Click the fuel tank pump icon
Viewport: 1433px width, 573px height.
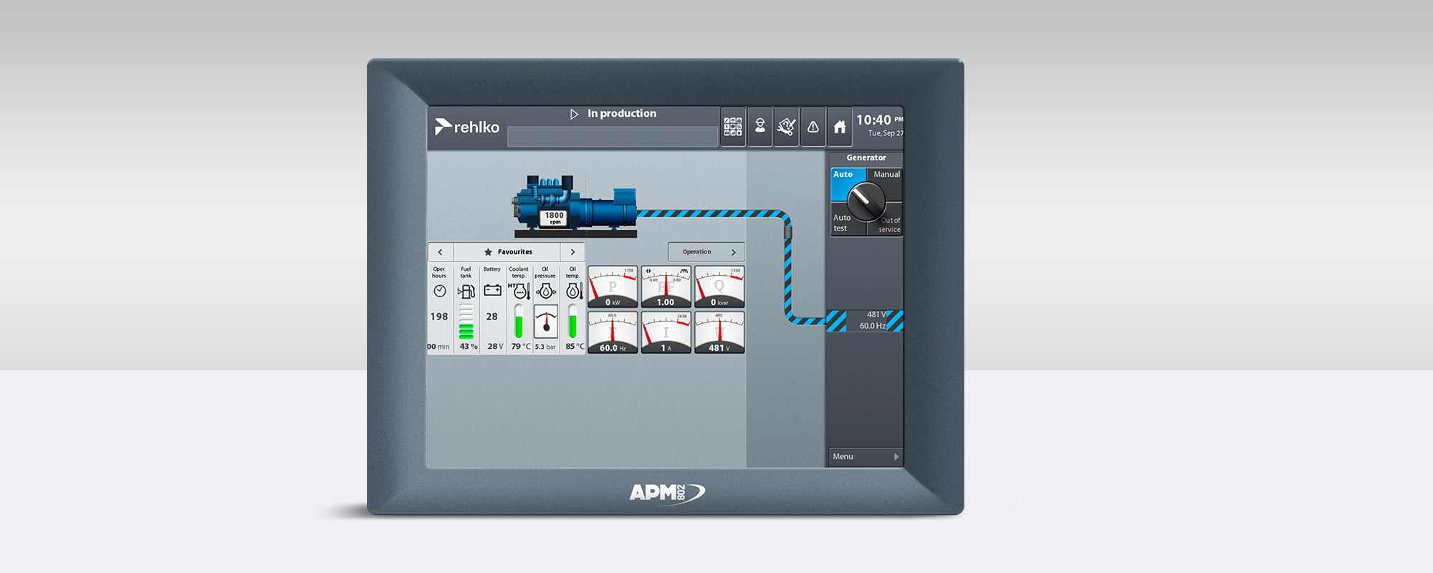(466, 292)
